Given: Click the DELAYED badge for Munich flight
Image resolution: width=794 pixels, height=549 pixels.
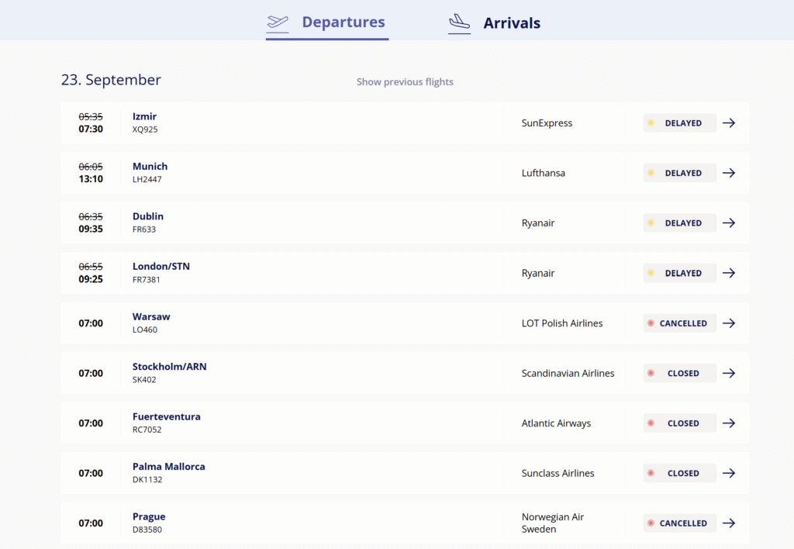Looking at the screenshot, I should coord(679,173).
